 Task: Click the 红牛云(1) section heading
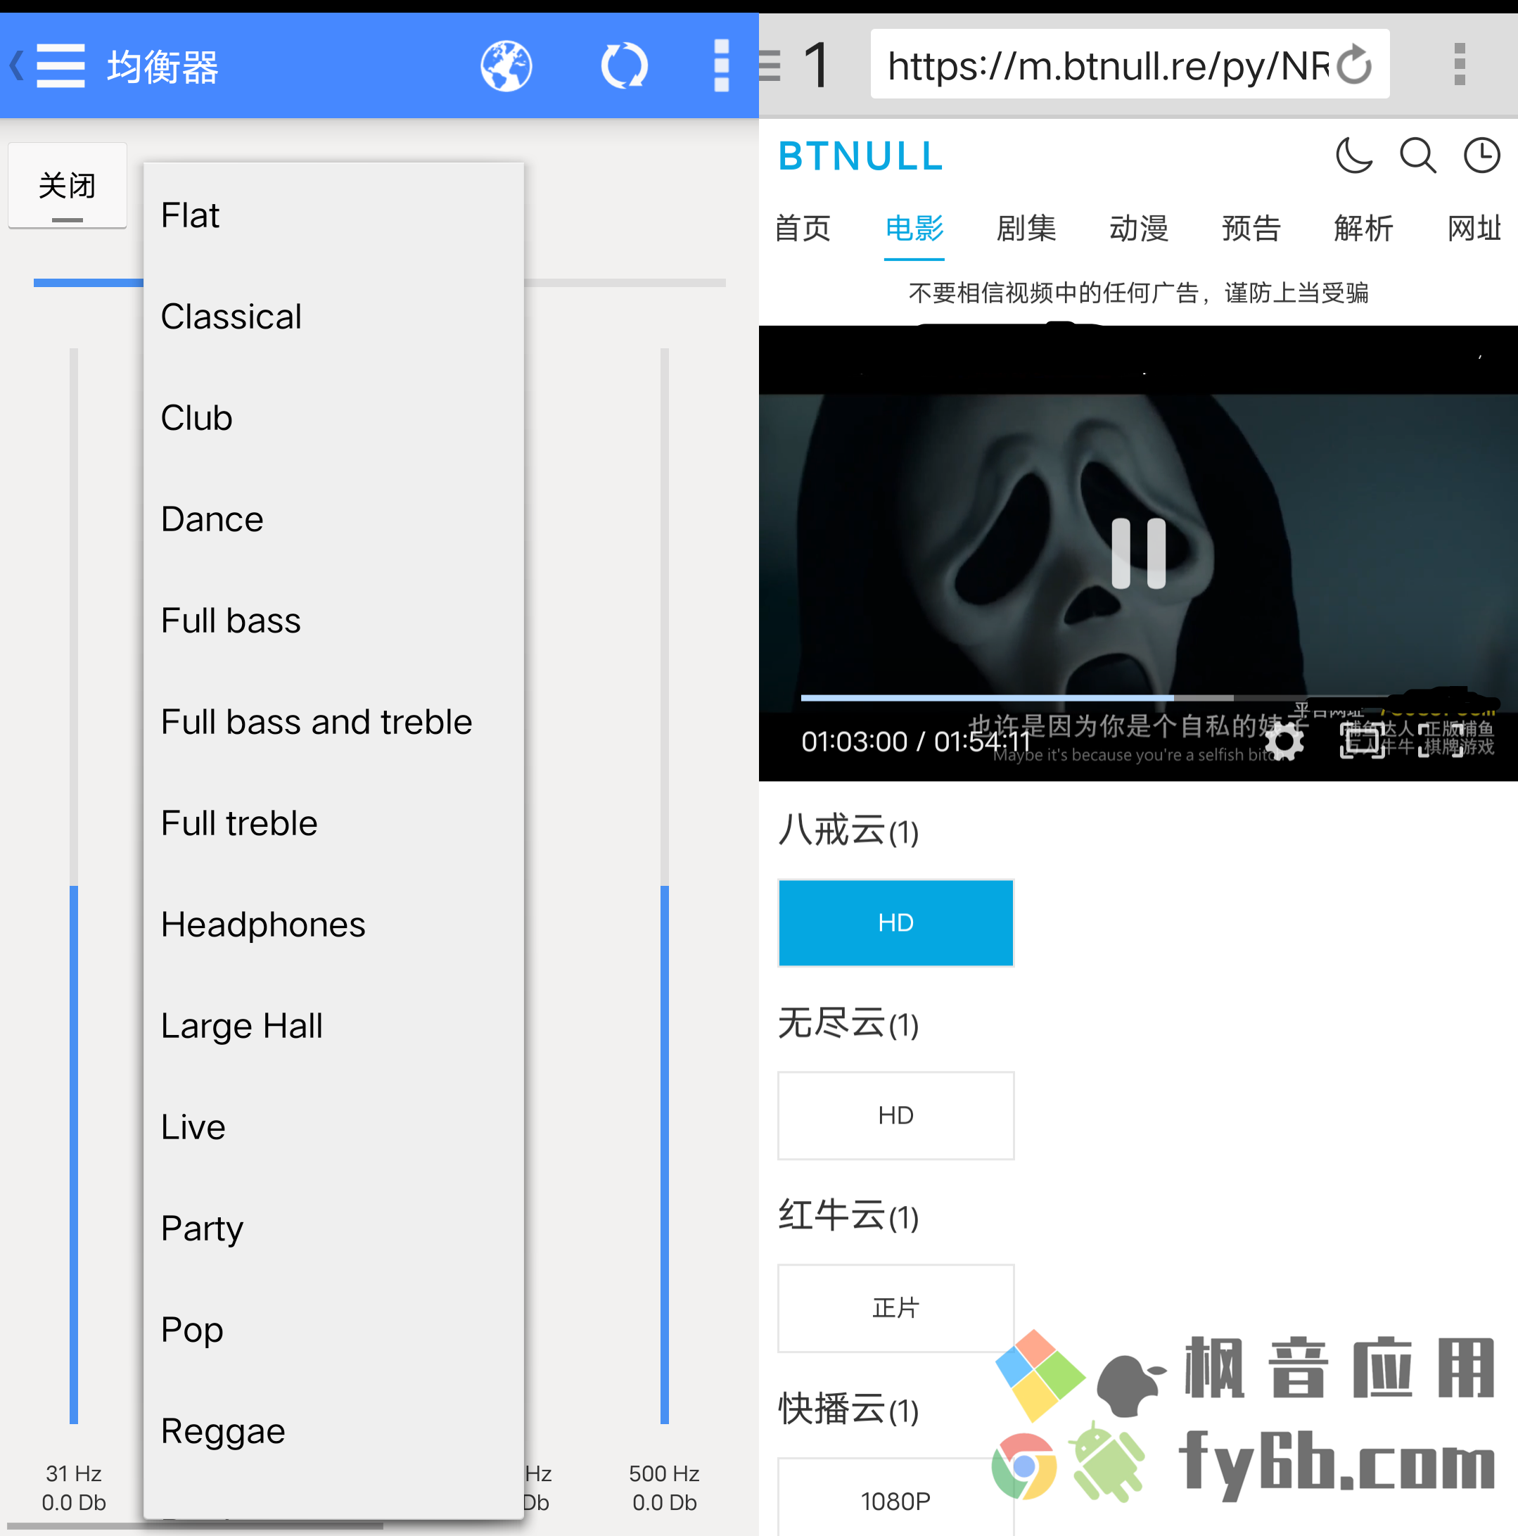pos(848,1216)
